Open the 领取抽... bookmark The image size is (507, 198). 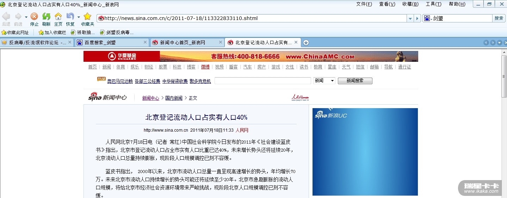point(83,32)
